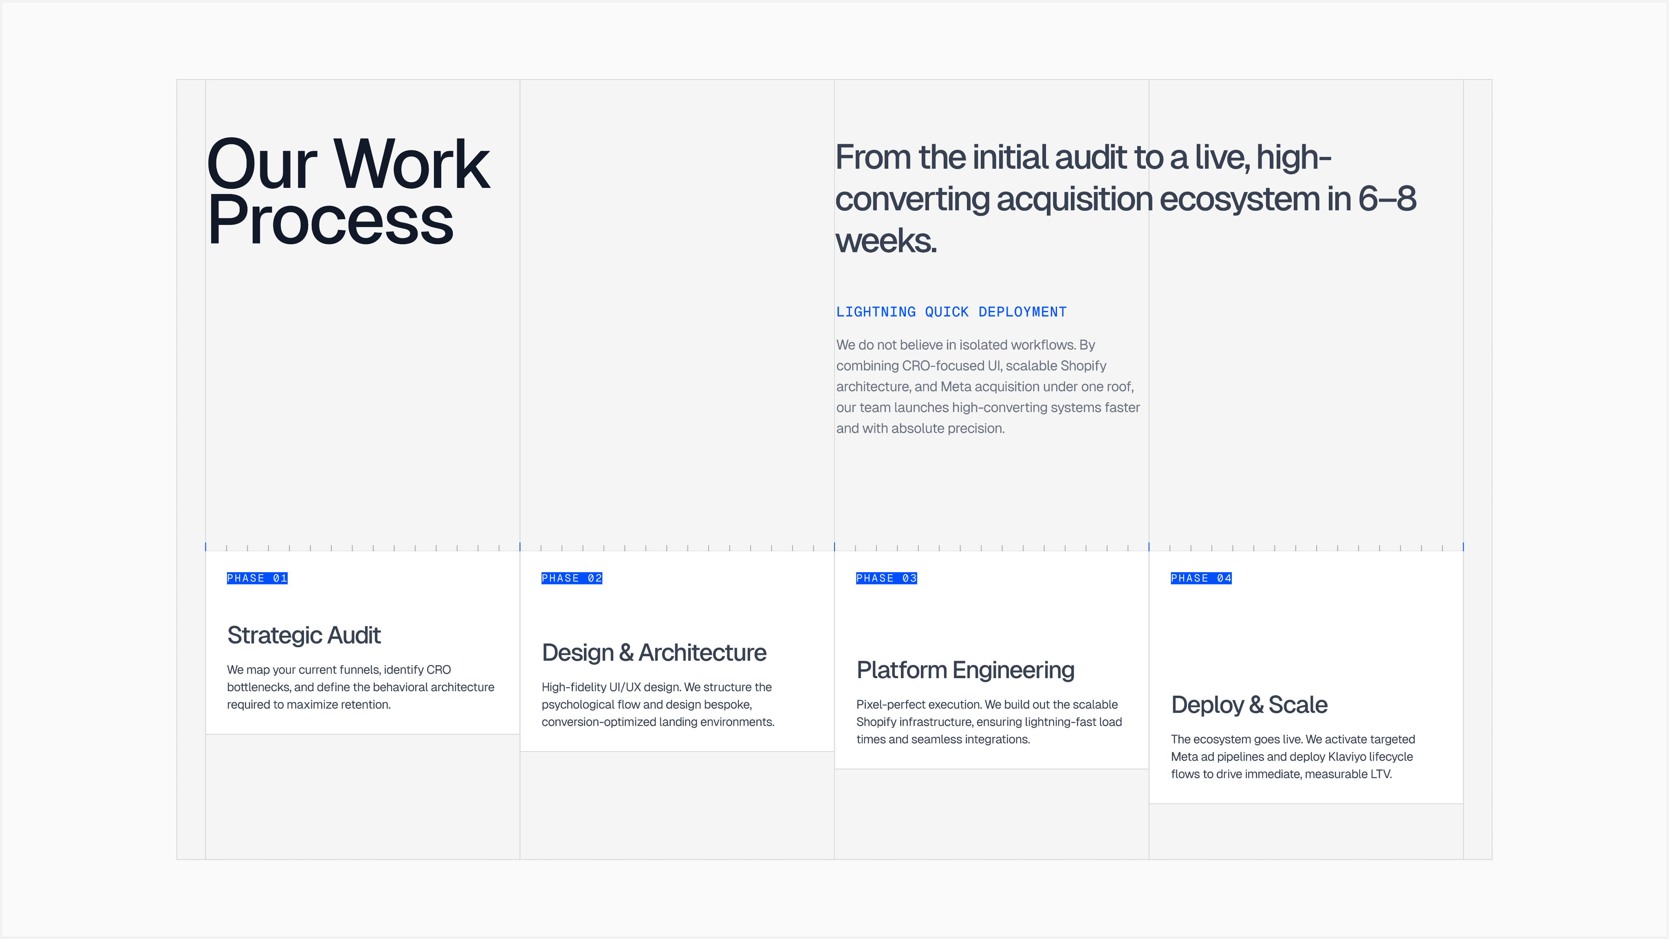Click the 6–8 weeks headline text

(1125, 198)
